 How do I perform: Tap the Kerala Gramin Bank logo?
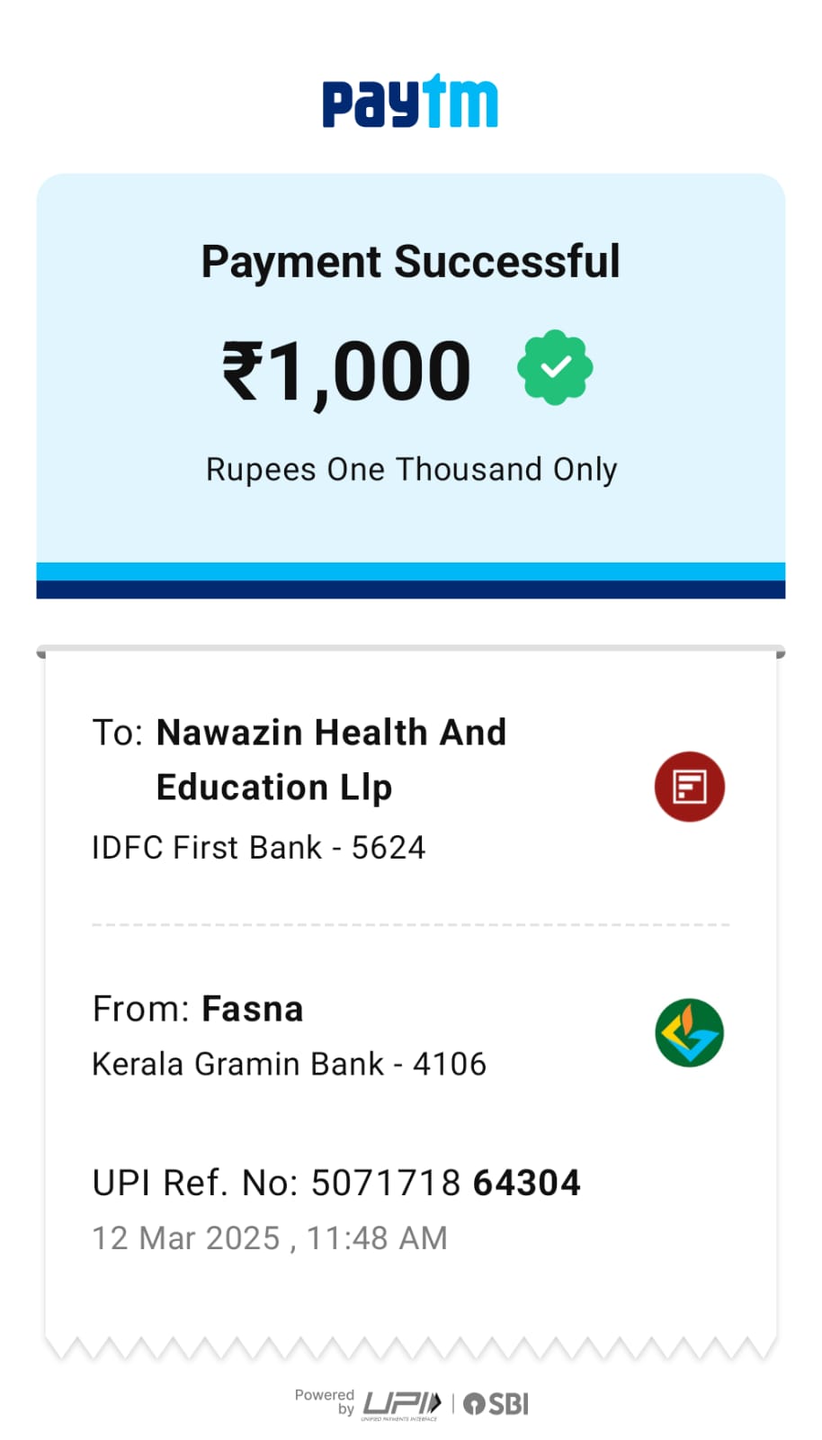689,1032
